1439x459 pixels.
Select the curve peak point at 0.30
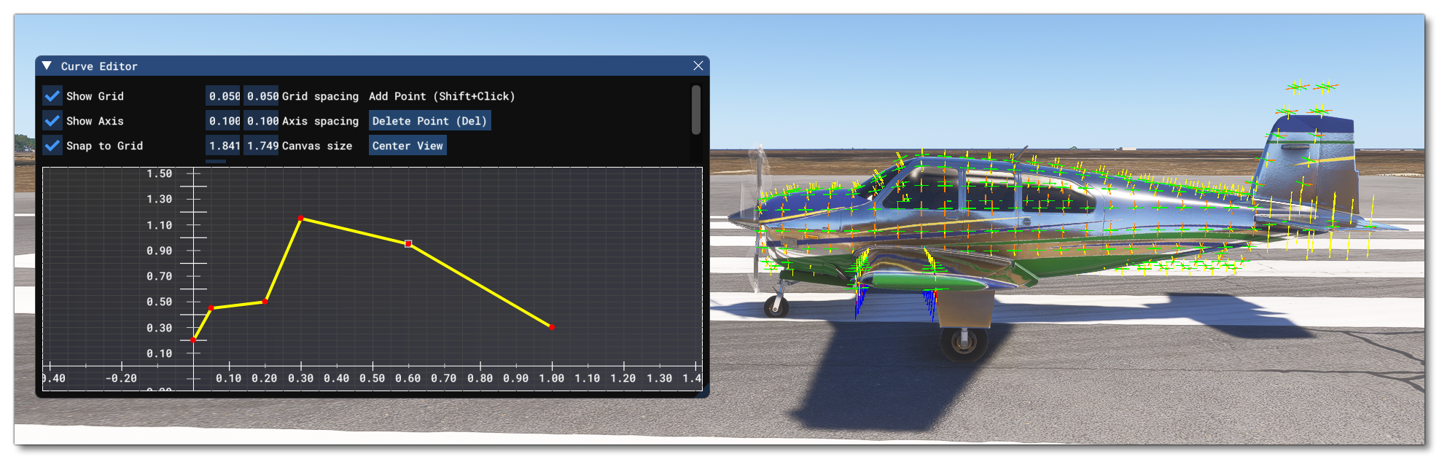pos(301,218)
